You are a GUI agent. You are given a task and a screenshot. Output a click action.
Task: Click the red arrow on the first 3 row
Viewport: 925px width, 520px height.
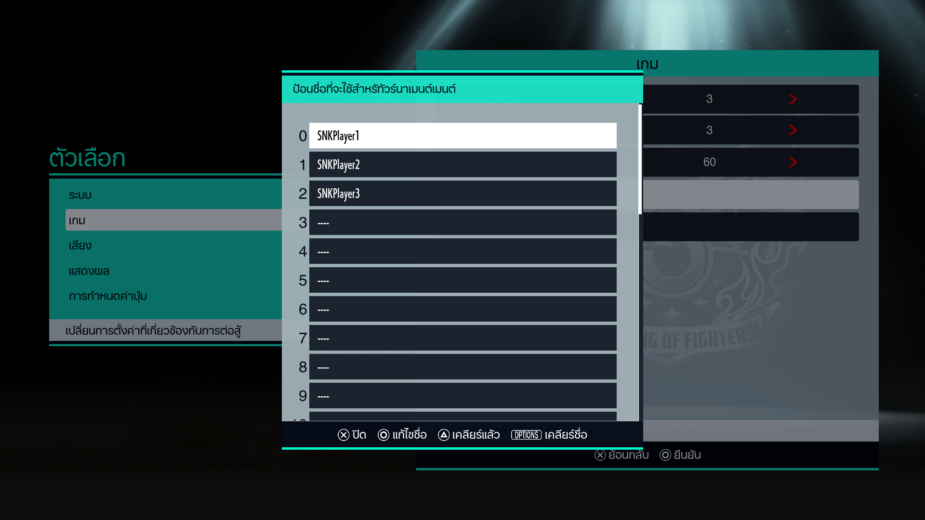click(793, 99)
